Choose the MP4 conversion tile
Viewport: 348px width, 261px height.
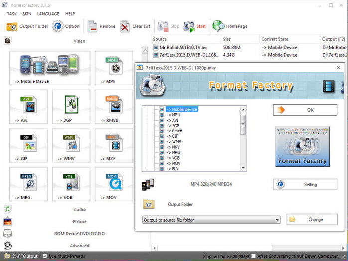[x=114, y=68]
